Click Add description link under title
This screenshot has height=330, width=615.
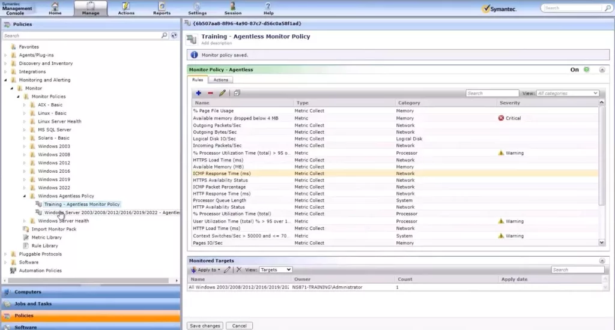216,43
